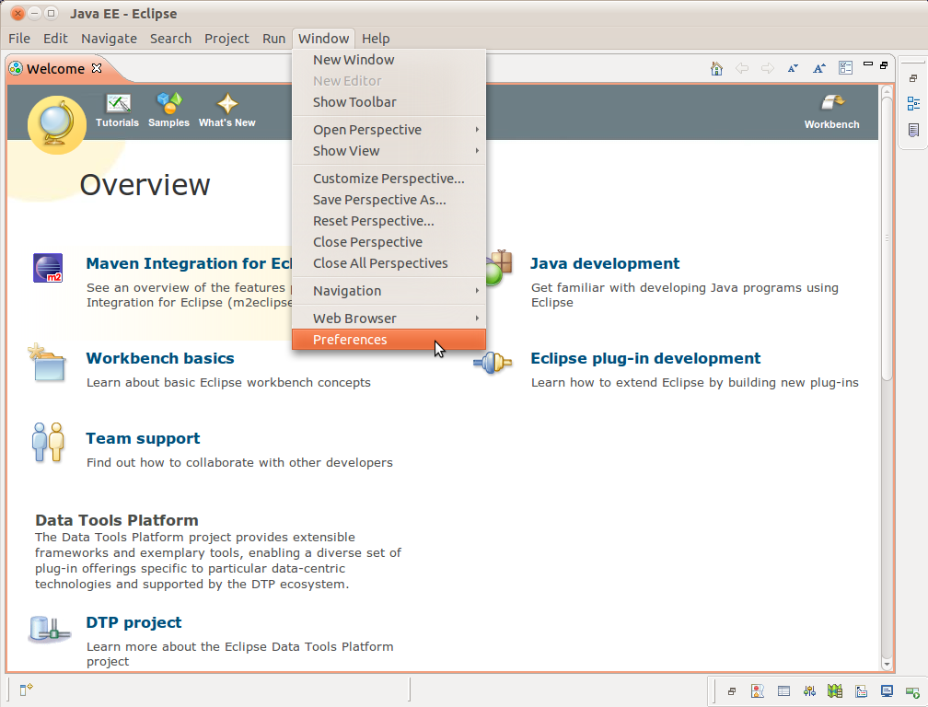Image resolution: width=928 pixels, height=707 pixels.
Task: Click the Properties table icon in bottom bar
Action: pyautogui.click(x=783, y=690)
